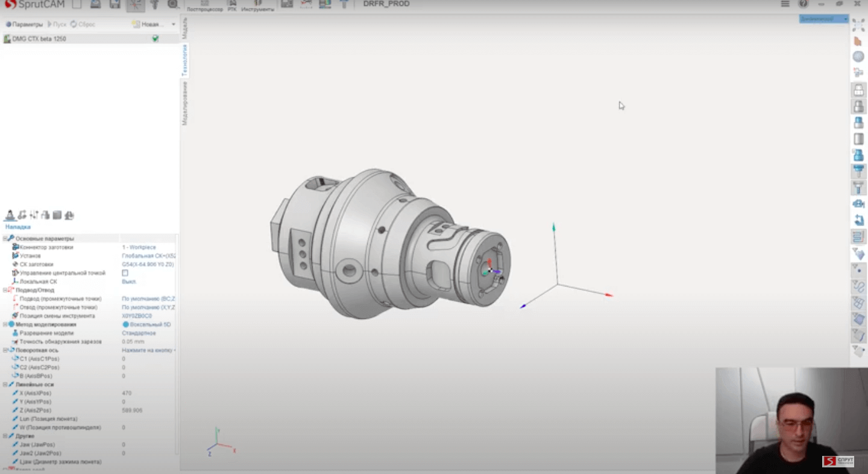868x474 pixels.
Task: Click the Z (AxisZPos) value 589.906
Action: point(132,410)
